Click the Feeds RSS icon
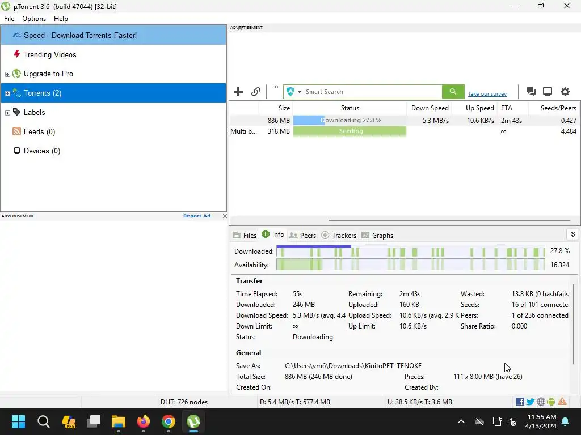581x435 pixels. 16,131
